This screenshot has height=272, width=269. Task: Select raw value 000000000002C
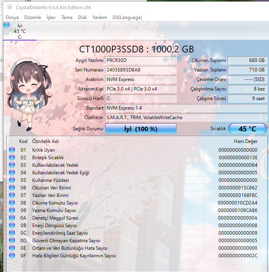pyautogui.click(x=238, y=256)
